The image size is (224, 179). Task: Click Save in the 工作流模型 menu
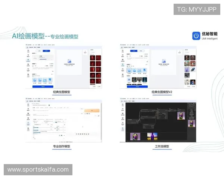coord(192,110)
